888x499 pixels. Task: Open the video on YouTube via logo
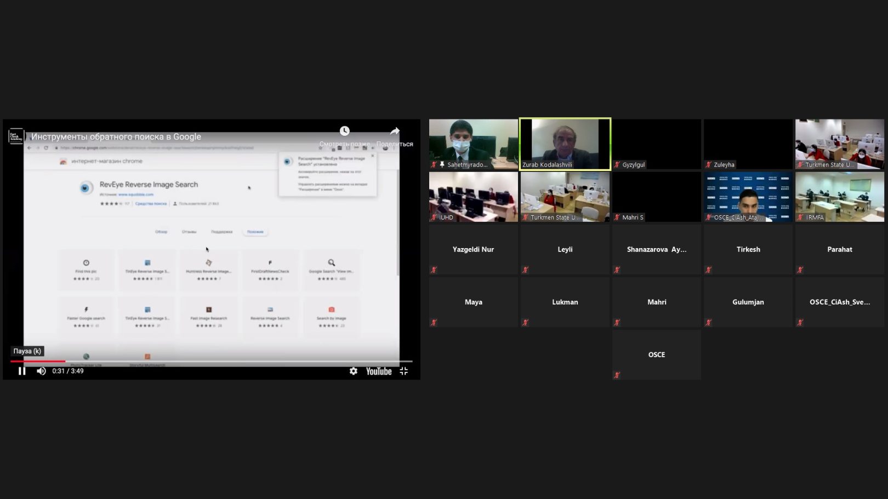tap(379, 371)
